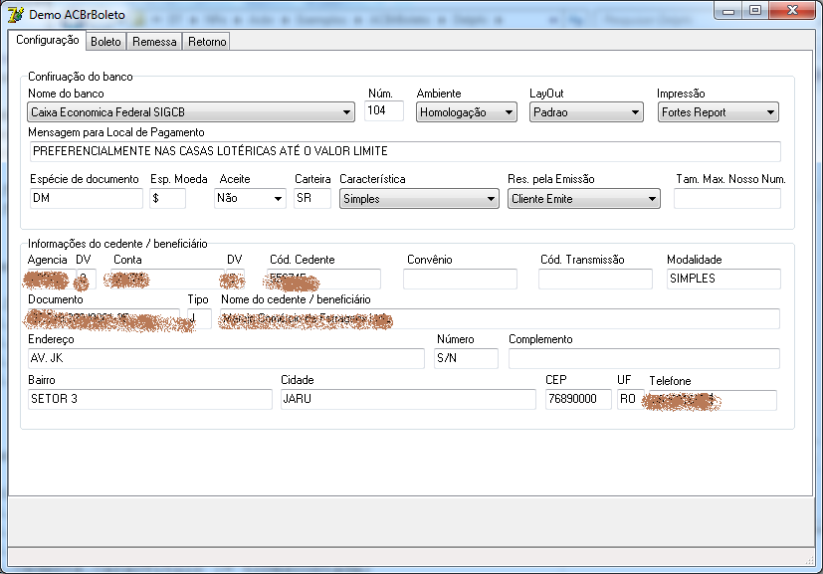
Task: Expand the Impressão Fortes Report dropdown
Action: pyautogui.click(x=719, y=112)
